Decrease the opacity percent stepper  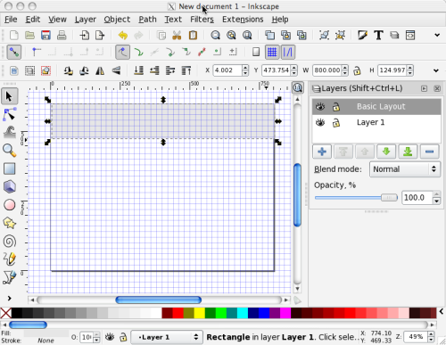(436, 201)
